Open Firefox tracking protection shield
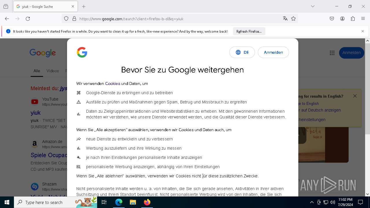Viewport: 370px width, 208px height. tap(66, 19)
